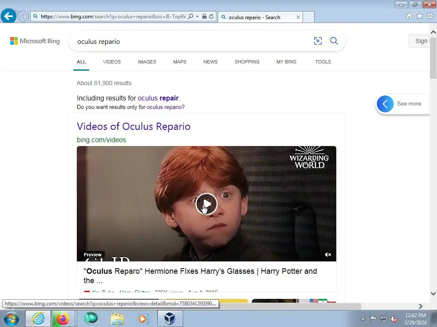The height and width of the screenshot is (327, 437).
Task: Open Favorites star icon
Action: [420, 16]
